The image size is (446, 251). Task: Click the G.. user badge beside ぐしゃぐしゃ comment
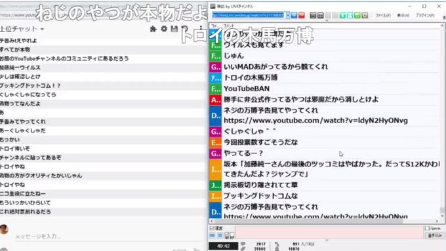point(215,132)
